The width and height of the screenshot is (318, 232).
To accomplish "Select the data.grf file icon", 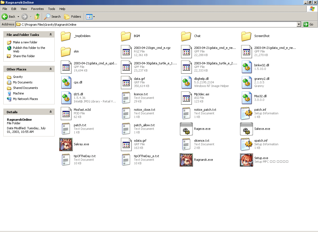I will tap(126, 82).
